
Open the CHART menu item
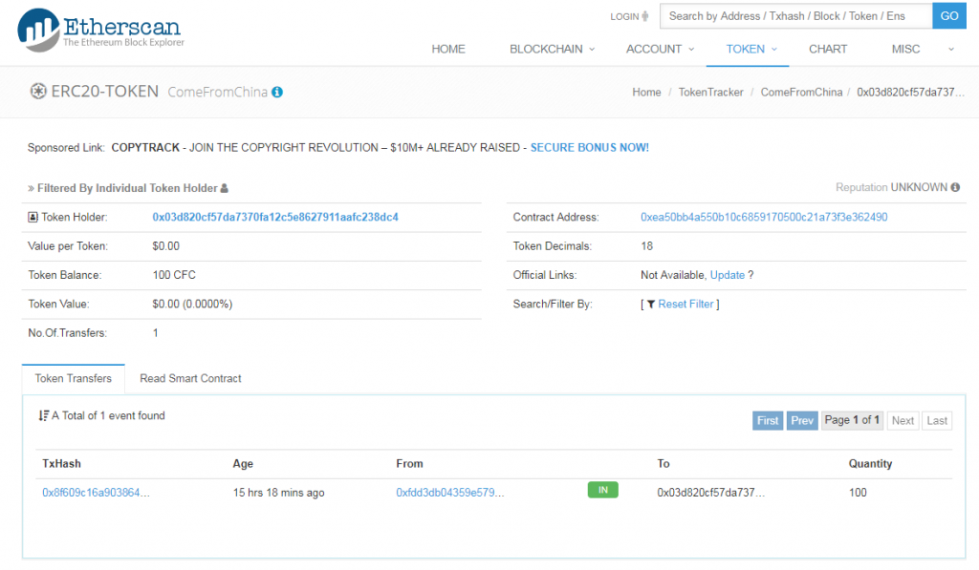click(x=828, y=50)
